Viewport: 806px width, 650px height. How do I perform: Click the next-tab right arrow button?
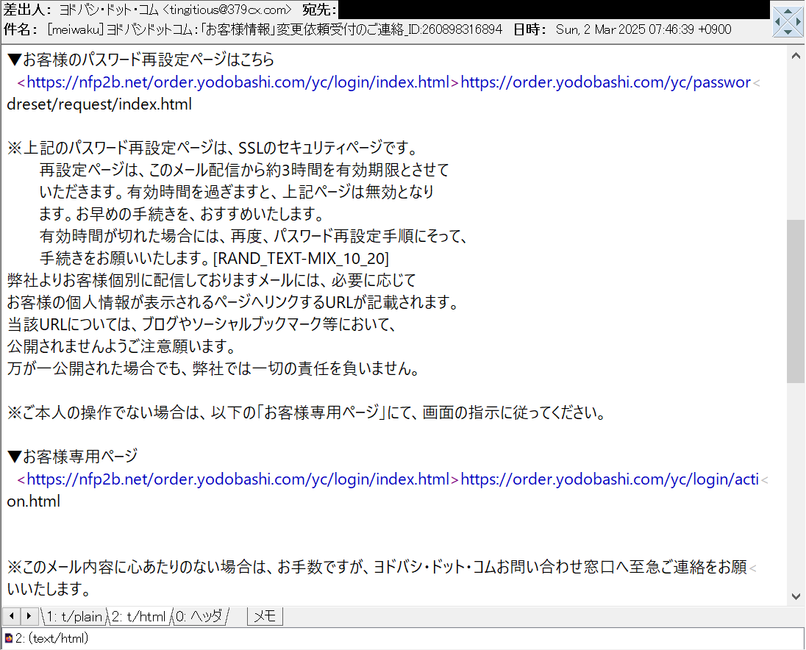(29, 615)
